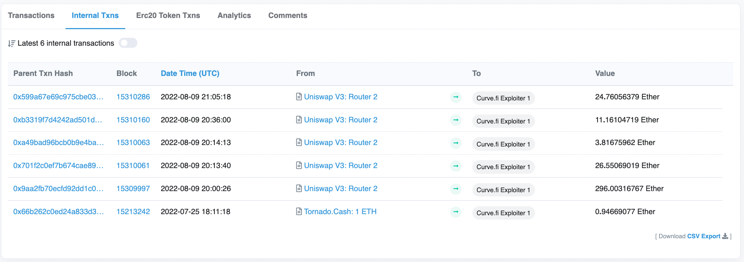
Task: Switch to Erc20 Token Txns tab
Action: pyautogui.click(x=168, y=15)
